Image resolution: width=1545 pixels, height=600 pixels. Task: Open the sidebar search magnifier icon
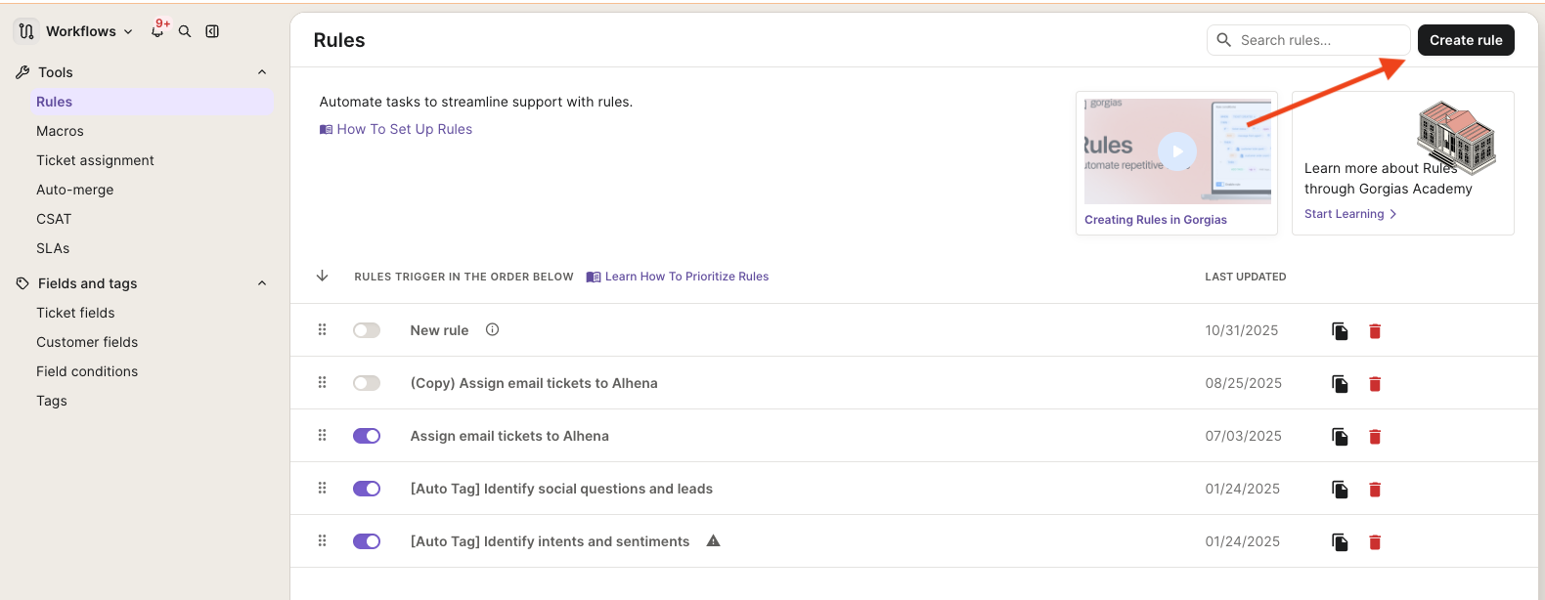(x=185, y=31)
